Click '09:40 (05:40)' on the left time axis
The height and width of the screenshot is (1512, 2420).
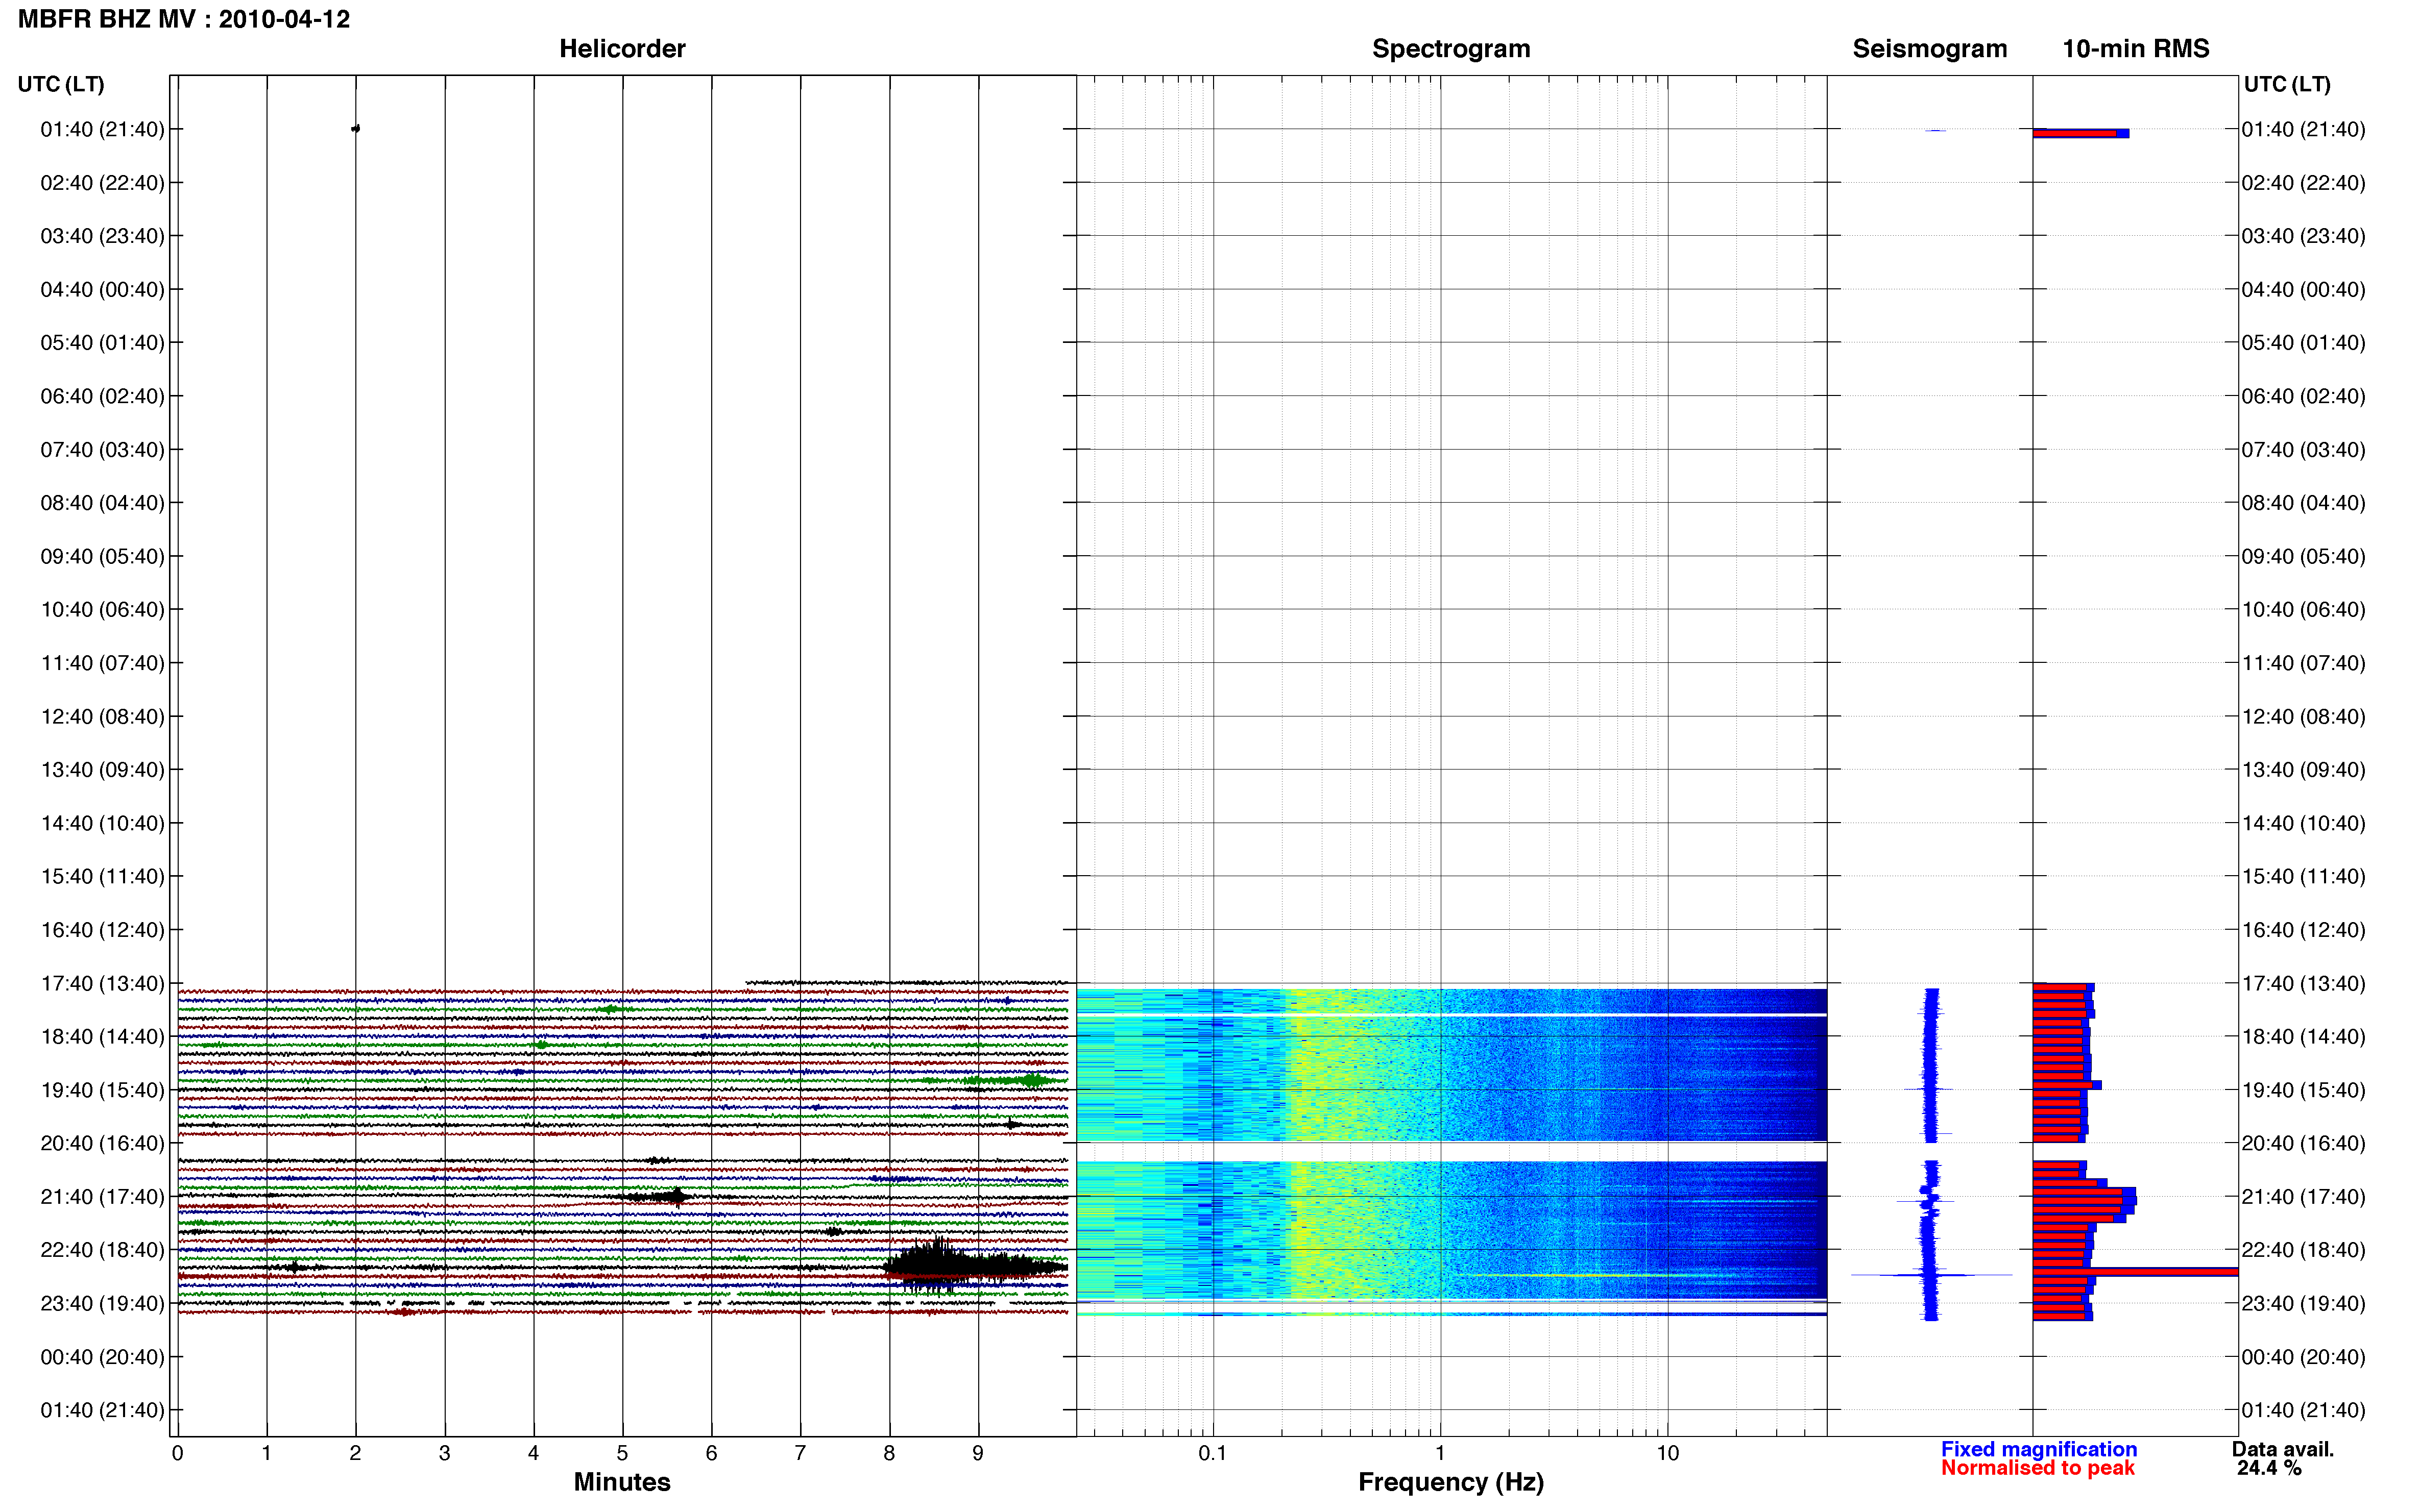[x=102, y=556]
